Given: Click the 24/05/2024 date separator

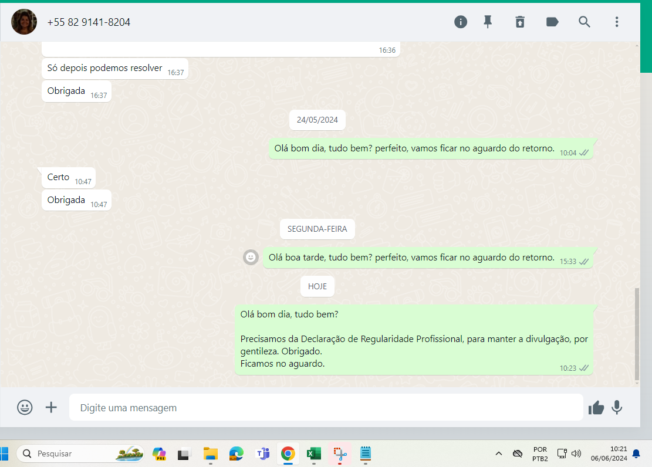Looking at the screenshot, I should pyautogui.click(x=317, y=120).
